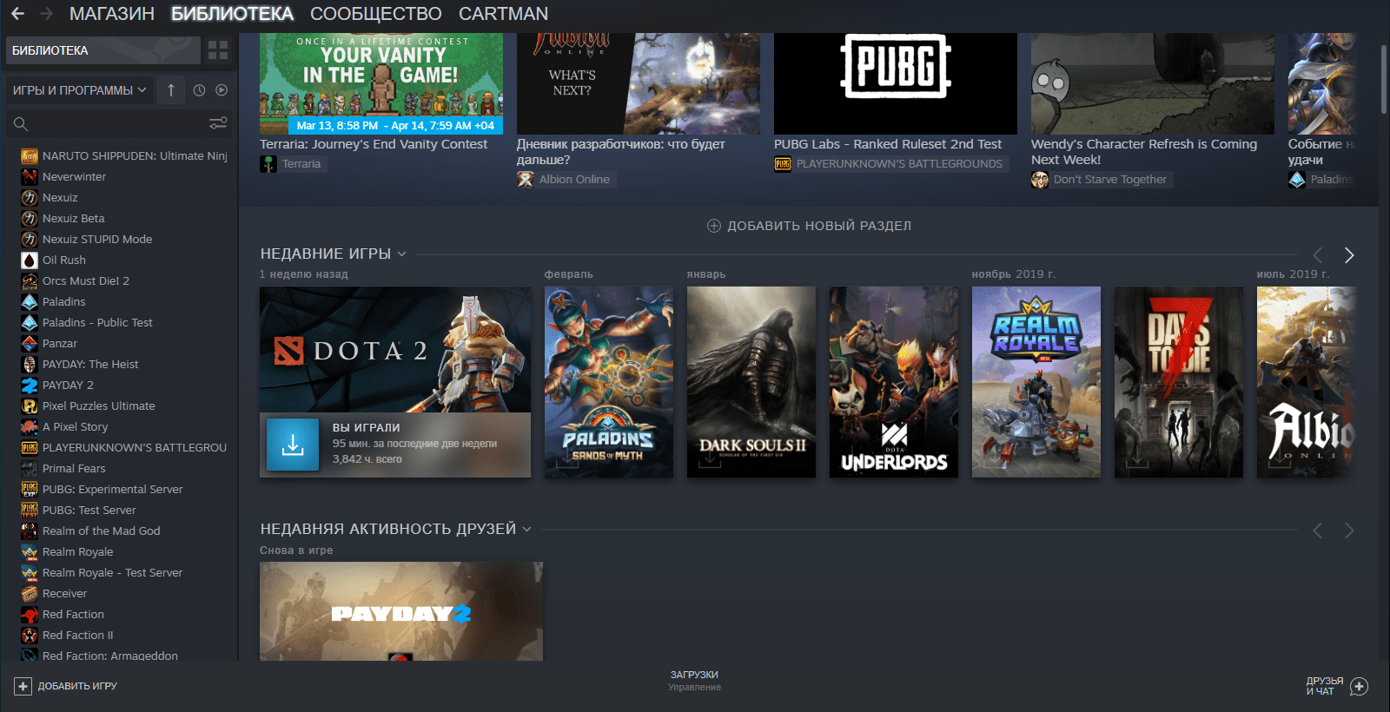Go forward with the right arrow
Viewport: 1390px width, 712px height.
coord(46,14)
